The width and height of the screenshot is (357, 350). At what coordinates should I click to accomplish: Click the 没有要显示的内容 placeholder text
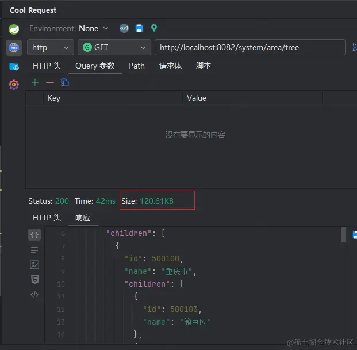(195, 135)
